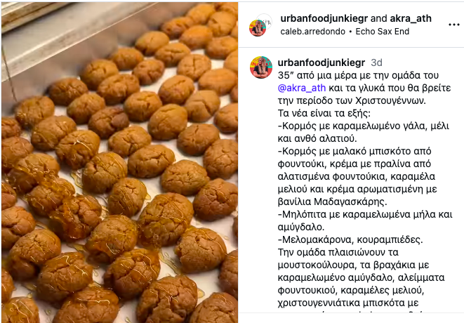Pause the melomakarona cookies video
The width and height of the screenshot is (464, 323).
tap(119, 162)
